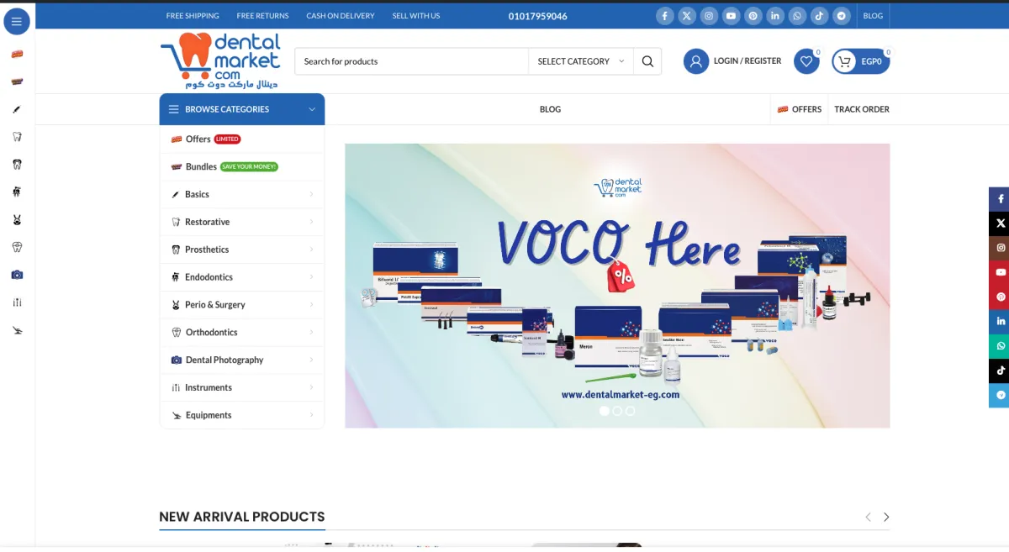Viewport: 1009px width, 552px height.
Task: Select the third banner slide dot
Action: pyautogui.click(x=631, y=411)
